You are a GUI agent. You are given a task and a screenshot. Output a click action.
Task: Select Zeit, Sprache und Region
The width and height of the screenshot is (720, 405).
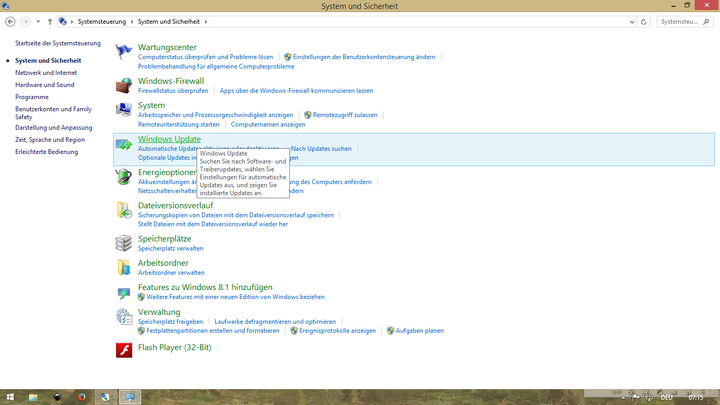click(x=50, y=140)
